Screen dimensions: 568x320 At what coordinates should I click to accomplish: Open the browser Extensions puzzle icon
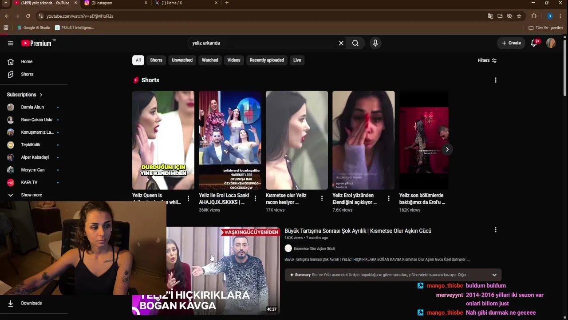click(534, 16)
